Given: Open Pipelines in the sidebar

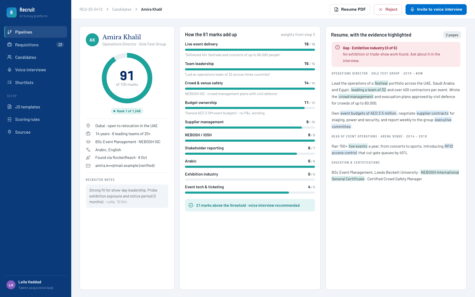Looking at the screenshot, I should [x=36, y=32].
